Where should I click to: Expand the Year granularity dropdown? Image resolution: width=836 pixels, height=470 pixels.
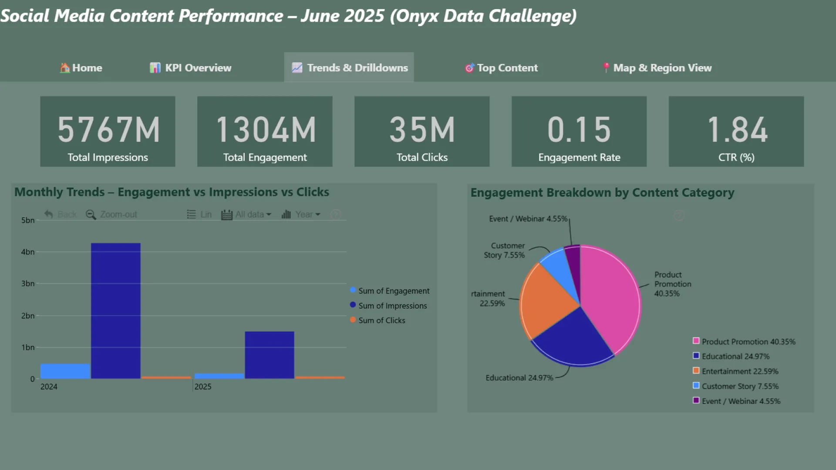301,215
